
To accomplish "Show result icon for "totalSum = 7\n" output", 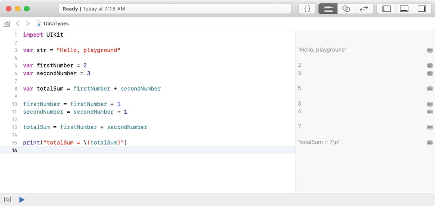I will click(430, 143).
